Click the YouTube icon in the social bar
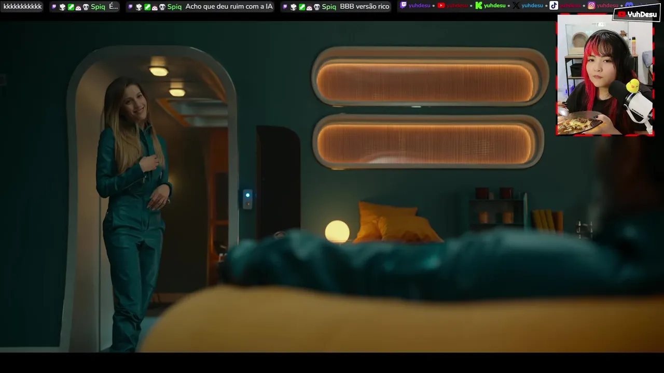The height and width of the screenshot is (373, 664). (x=441, y=6)
